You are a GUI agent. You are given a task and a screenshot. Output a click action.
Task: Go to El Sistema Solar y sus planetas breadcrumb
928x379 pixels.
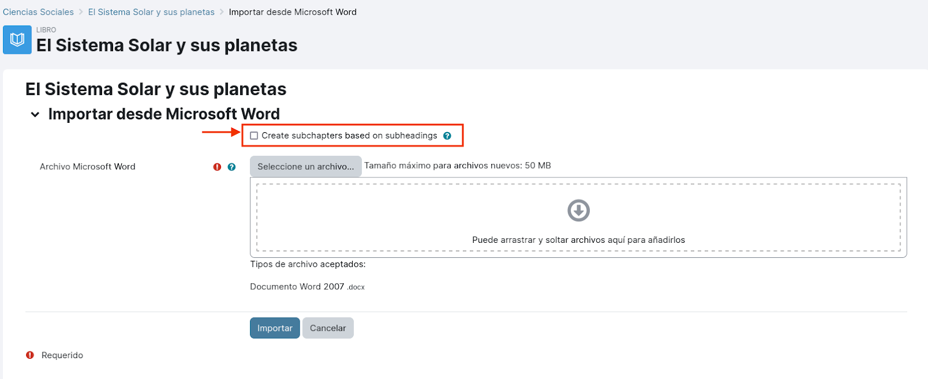coord(151,12)
